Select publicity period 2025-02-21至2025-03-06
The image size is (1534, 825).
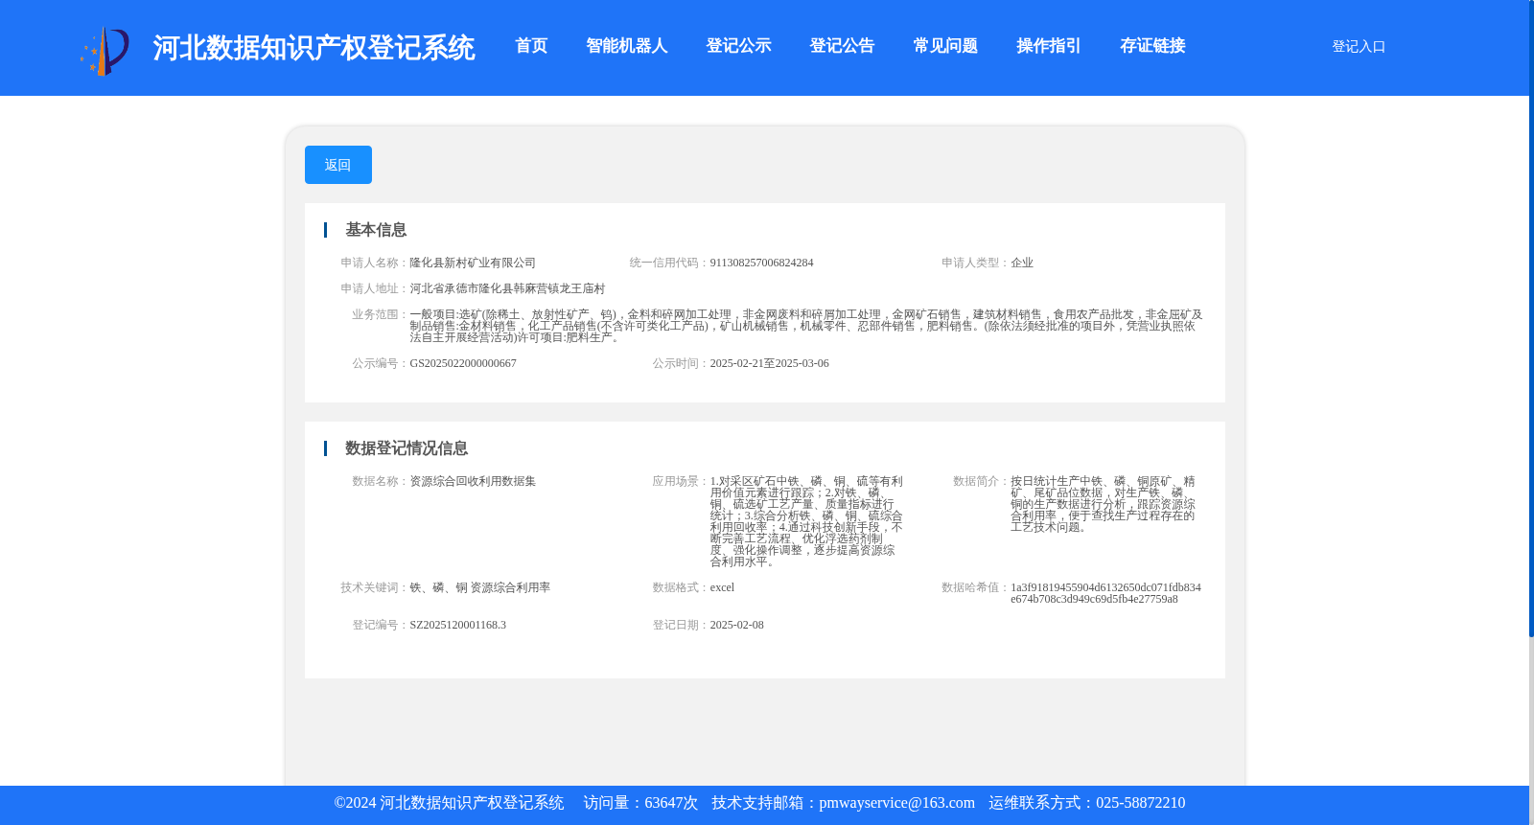tap(769, 363)
